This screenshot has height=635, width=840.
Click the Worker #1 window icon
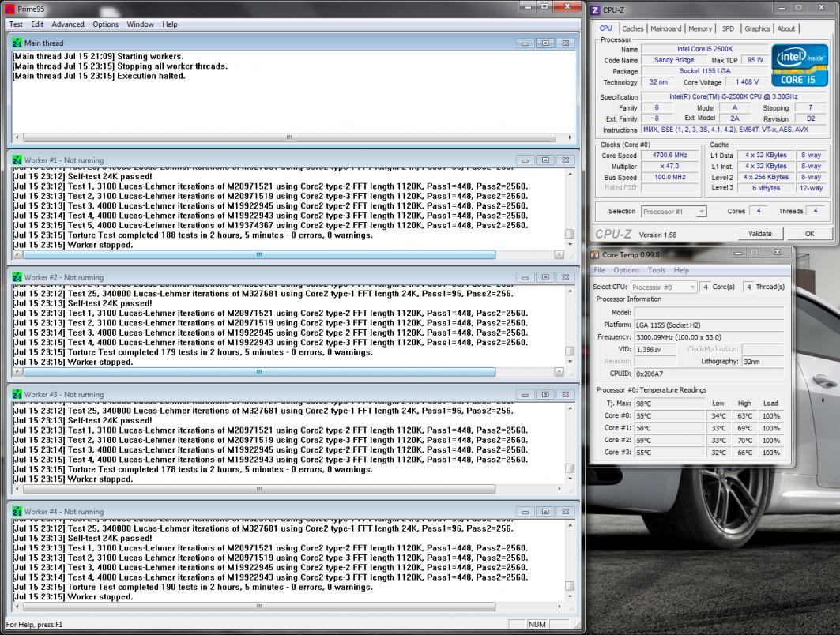pyautogui.click(x=17, y=160)
